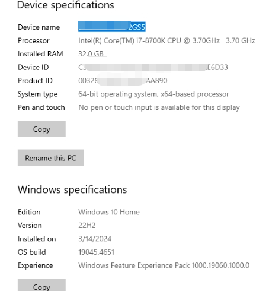The width and height of the screenshot is (269, 291).
Task: Click the Installed RAM value 32.0 GB
Action: pos(91,54)
